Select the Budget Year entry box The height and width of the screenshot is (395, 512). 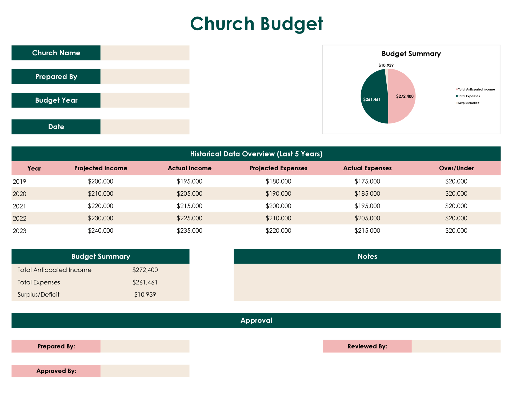[x=145, y=100]
